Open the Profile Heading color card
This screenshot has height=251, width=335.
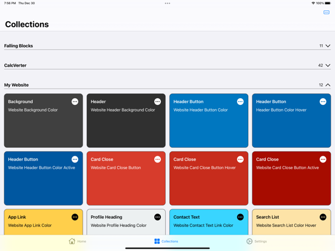coord(126,222)
